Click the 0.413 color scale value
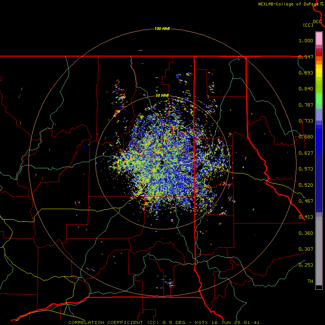Screen dimensions: 325x325 (x=306, y=217)
